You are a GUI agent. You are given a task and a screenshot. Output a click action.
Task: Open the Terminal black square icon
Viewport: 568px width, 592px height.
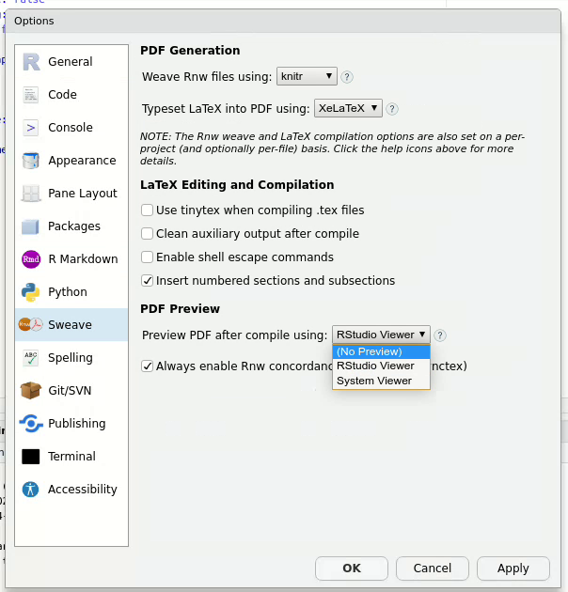point(31,457)
